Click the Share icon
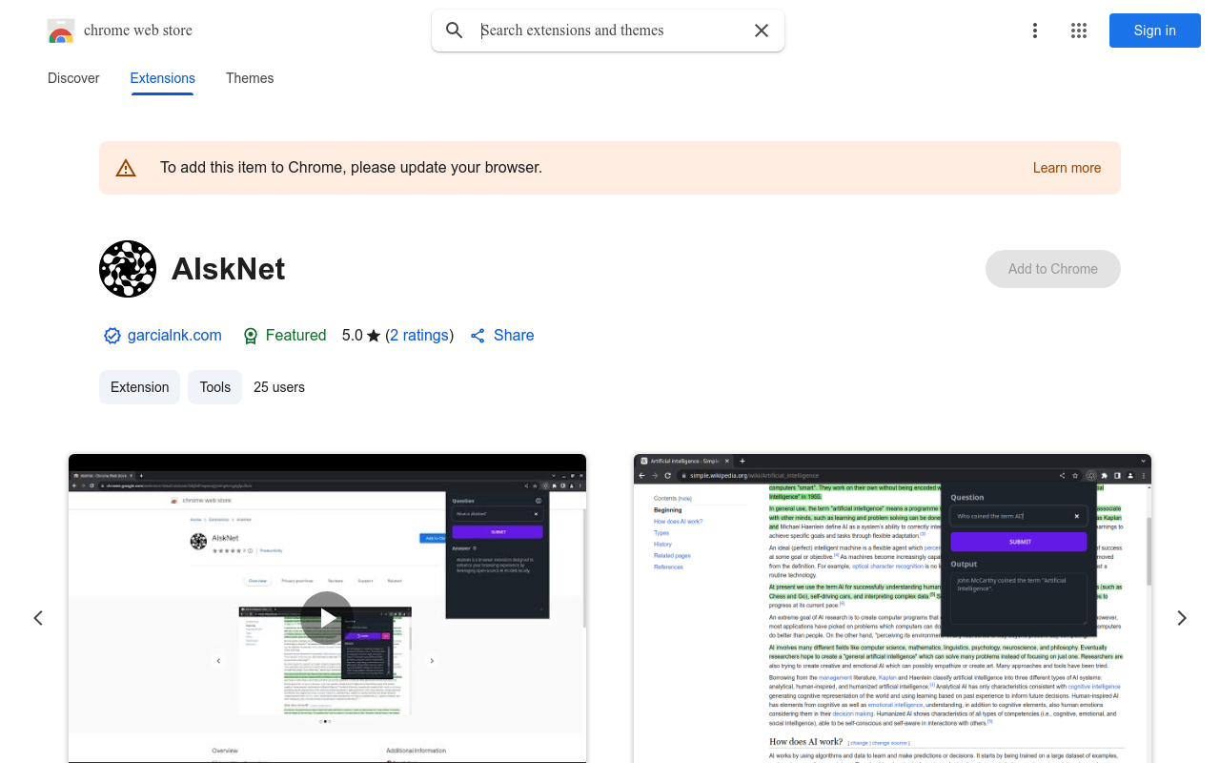This screenshot has width=1220, height=763. tap(478, 336)
